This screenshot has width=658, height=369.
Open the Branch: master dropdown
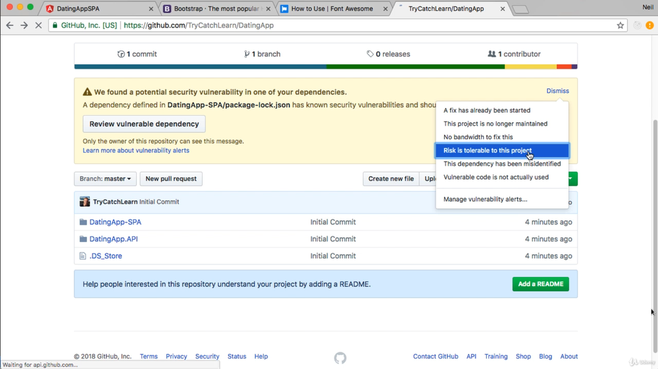105,179
